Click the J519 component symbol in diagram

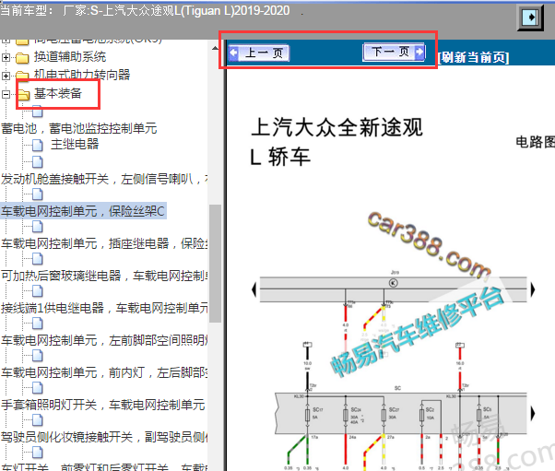(x=394, y=283)
